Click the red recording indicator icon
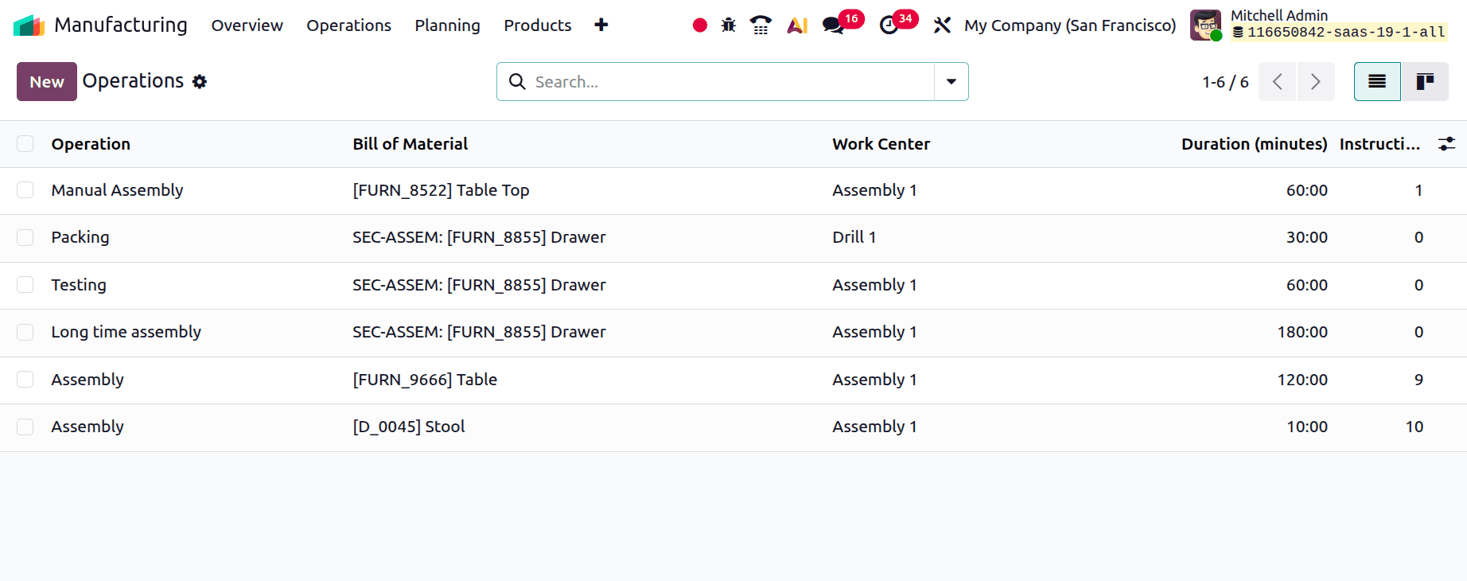The width and height of the screenshot is (1467, 581). [x=700, y=25]
